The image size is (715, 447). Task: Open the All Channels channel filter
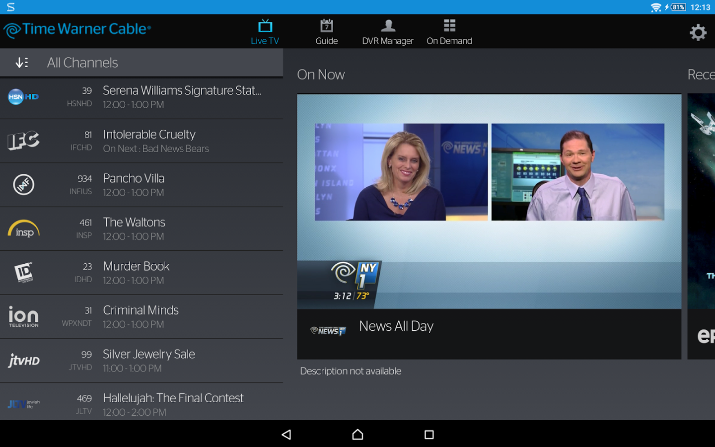pyautogui.click(x=82, y=62)
